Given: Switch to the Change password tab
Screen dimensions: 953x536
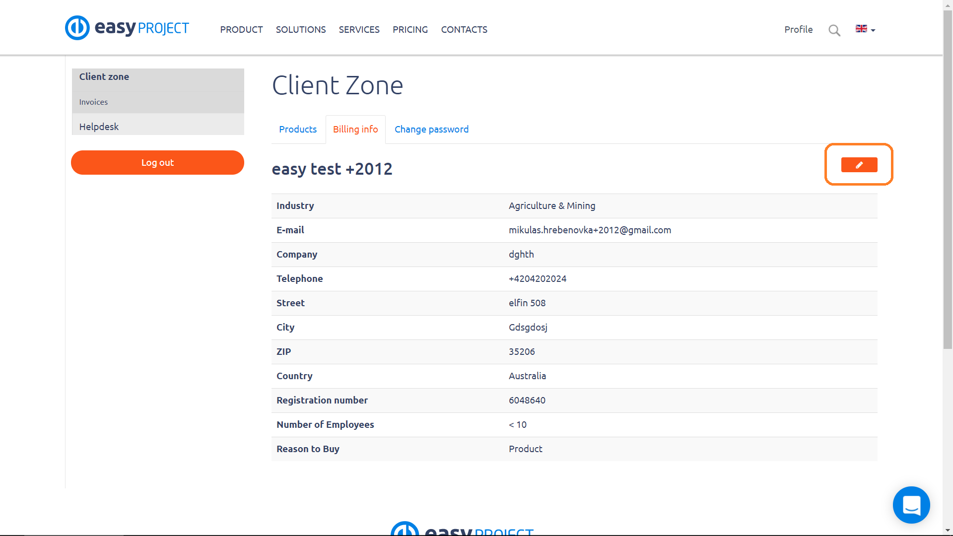Looking at the screenshot, I should [431, 130].
